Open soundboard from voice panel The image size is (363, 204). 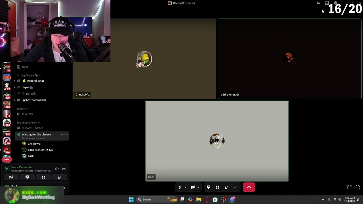(x=60, y=177)
